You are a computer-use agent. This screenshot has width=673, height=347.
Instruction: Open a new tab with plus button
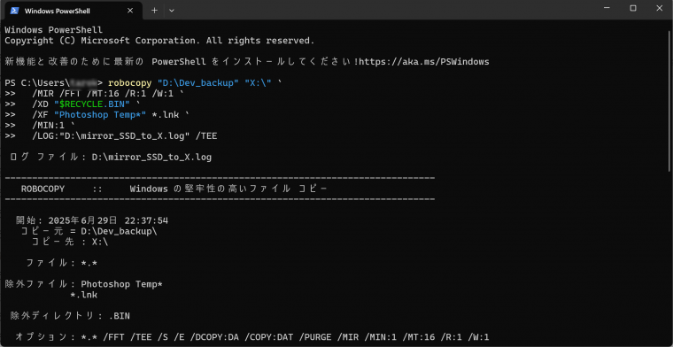point(154,11)
